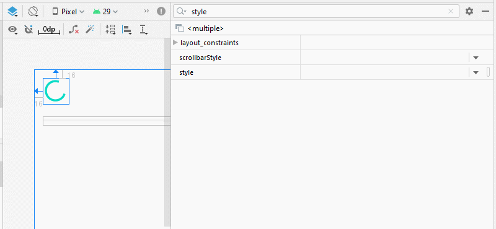Click the orientation rotate icon
Image resolution: width=496 pixels, height=229 pixels.
coord(33,12)
